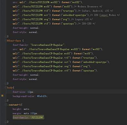The image size is (127, 125).
Task: Collapse the body rule using its fold marker
Action: (x=6, y=88)
